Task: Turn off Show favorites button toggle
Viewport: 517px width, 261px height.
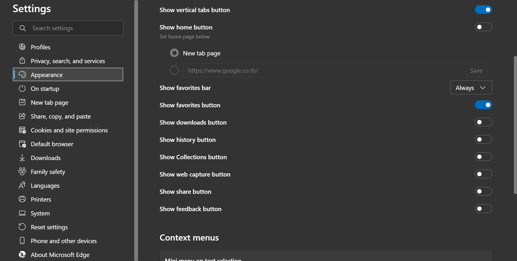Action: click(x=483, y=105)
